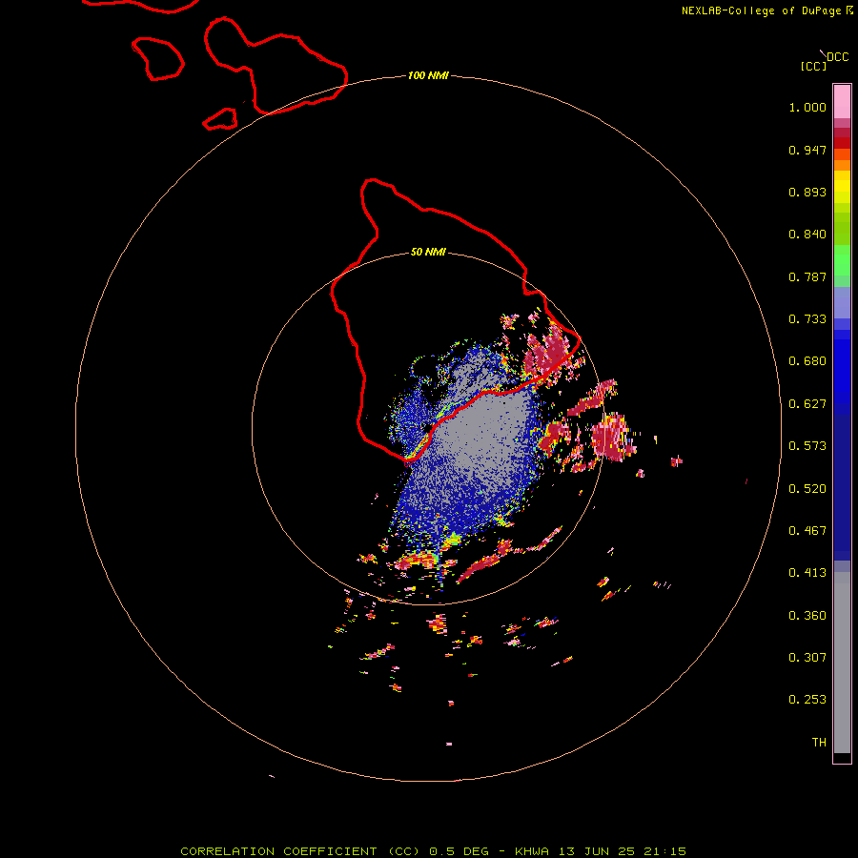The height and width of the screenshot is (858, 858).
Task: Click the pink swatch at top of color bar
Action: coord(842,102)
